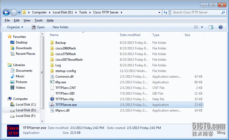The image size is (229, 140).
Task: Refresh the current folder view
Action: tap(165, 13)
